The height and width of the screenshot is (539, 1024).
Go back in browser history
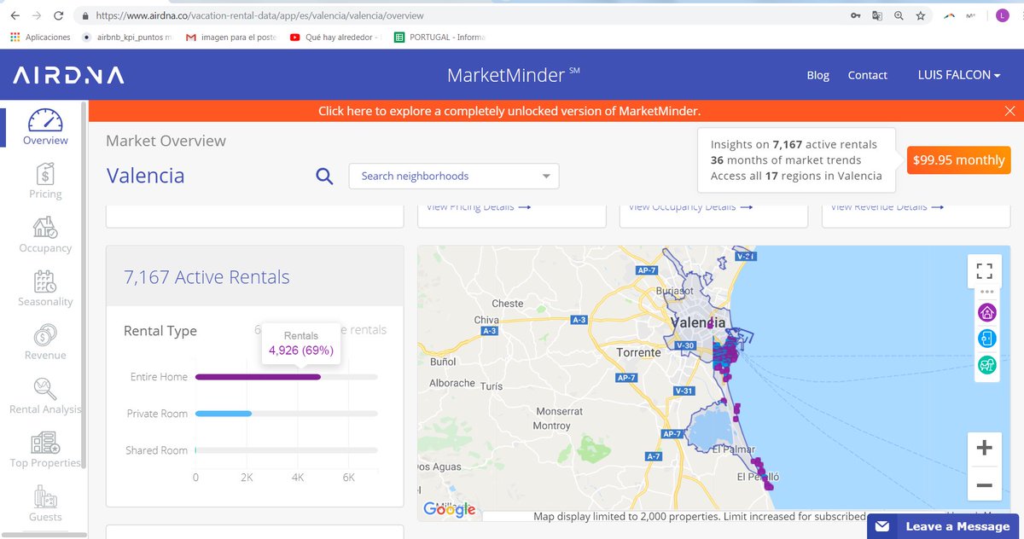pos(15,15)
